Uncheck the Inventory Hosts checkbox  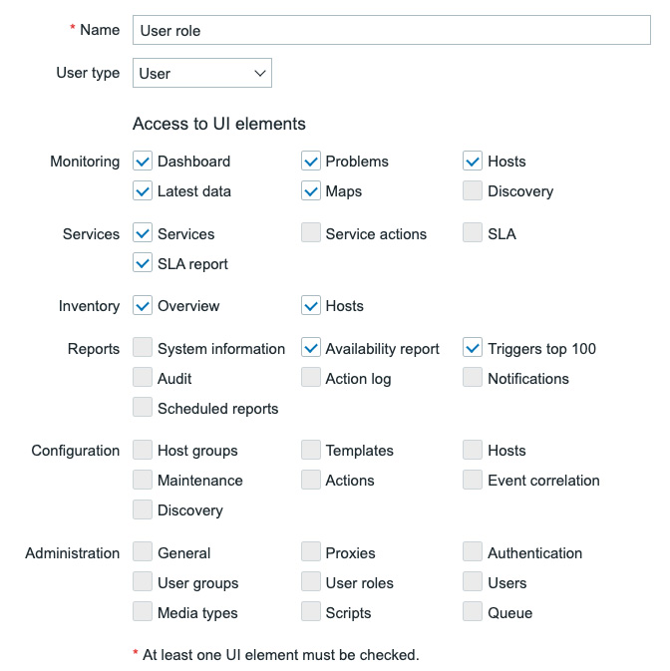pos(311,305)
